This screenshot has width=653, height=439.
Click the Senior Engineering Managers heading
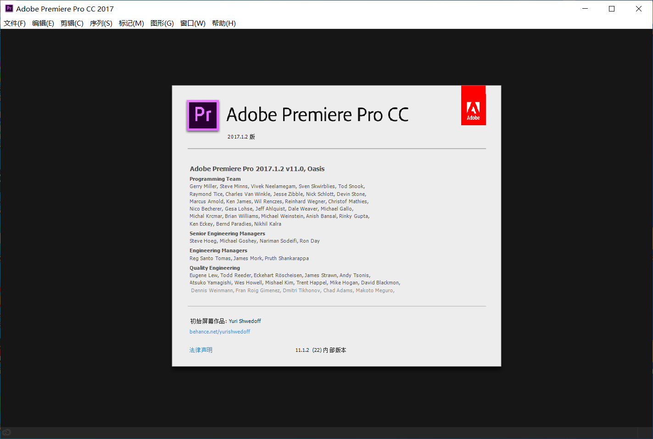click(227, 233)
